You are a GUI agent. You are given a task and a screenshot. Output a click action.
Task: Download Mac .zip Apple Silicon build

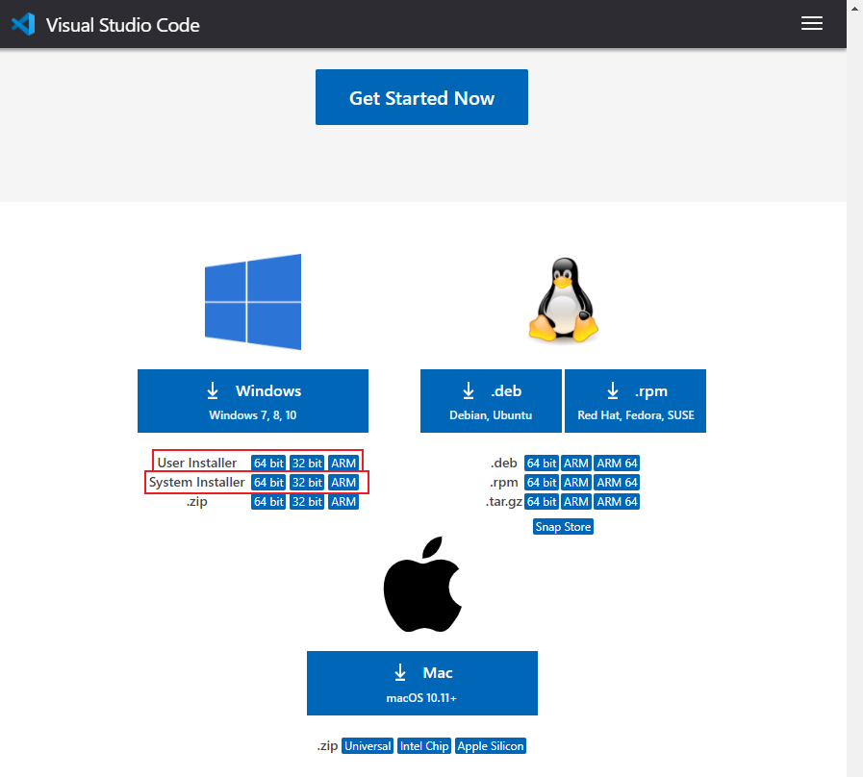pyautogui.click(x=491, y=745)
